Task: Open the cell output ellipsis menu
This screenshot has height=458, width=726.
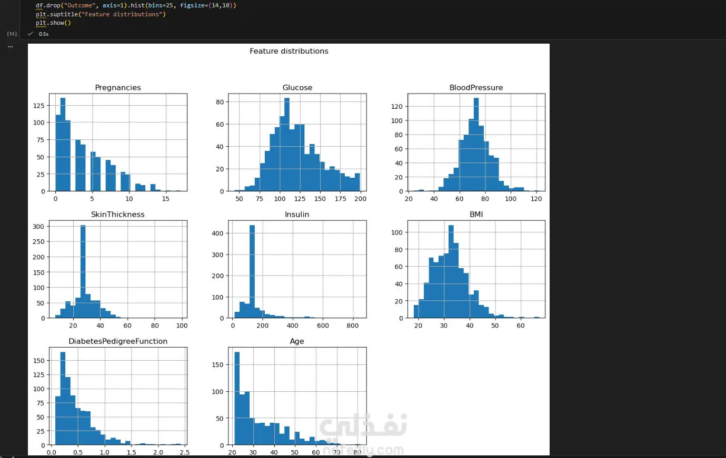Action: [10, 47]
